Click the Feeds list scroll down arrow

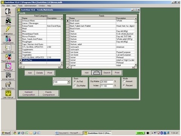pos(136,64)
